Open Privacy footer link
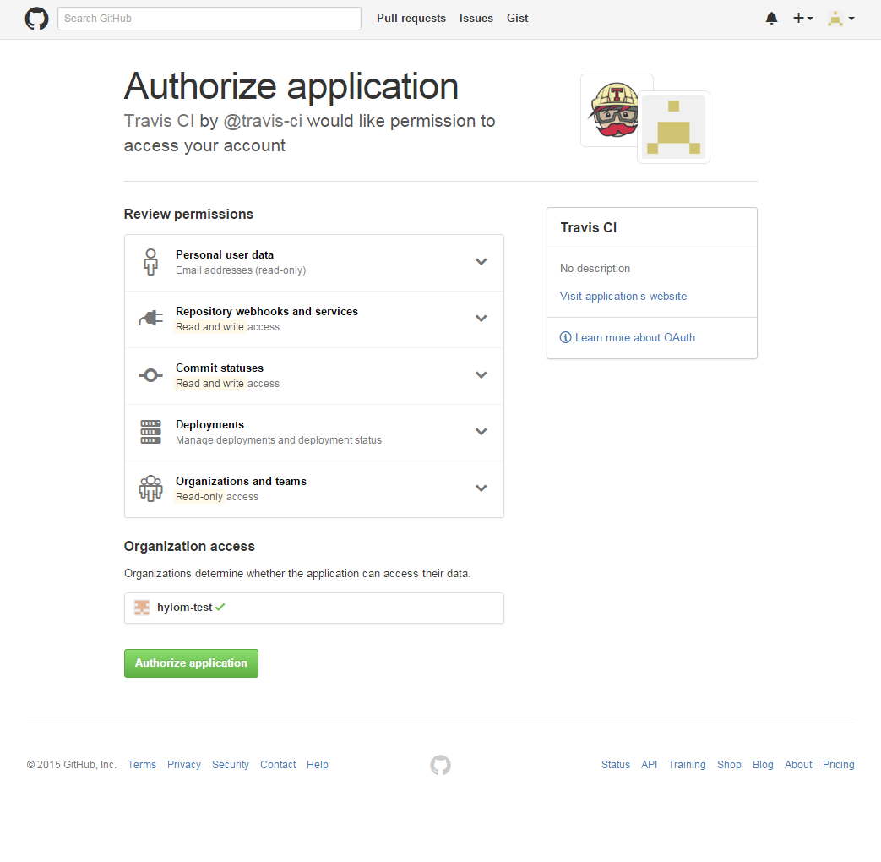The width and height of the screenshot is (881, 862). pos(184,765)
